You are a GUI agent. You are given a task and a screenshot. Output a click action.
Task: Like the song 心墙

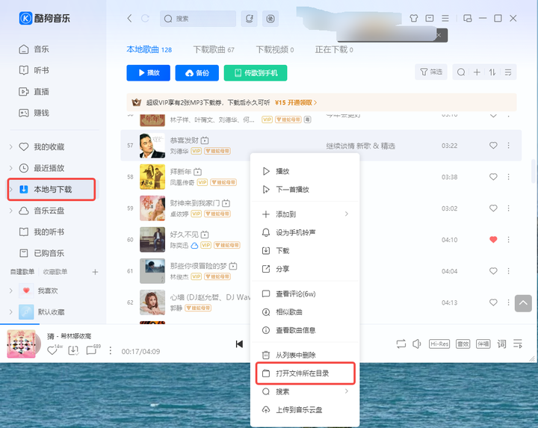click(x=493, y=303)
